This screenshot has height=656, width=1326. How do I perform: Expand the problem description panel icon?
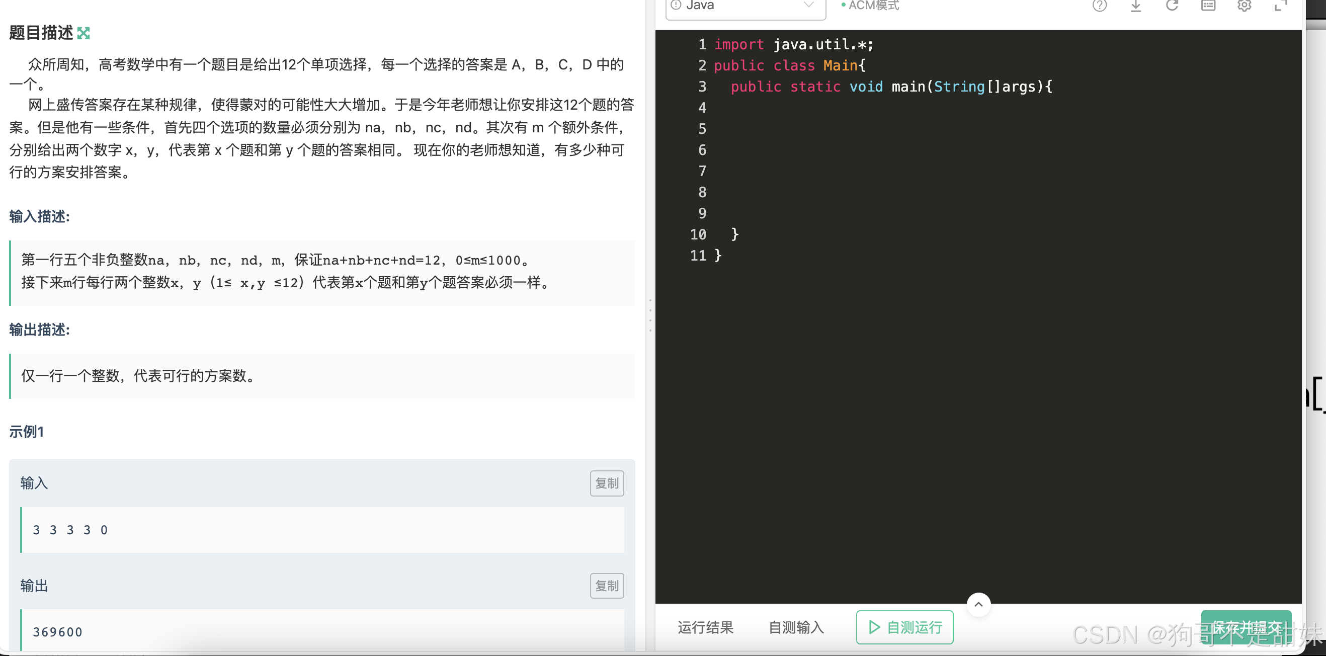(x=84, y=33)
